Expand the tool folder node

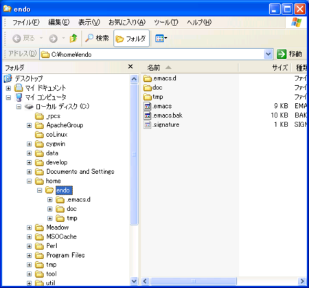(29, 274)
